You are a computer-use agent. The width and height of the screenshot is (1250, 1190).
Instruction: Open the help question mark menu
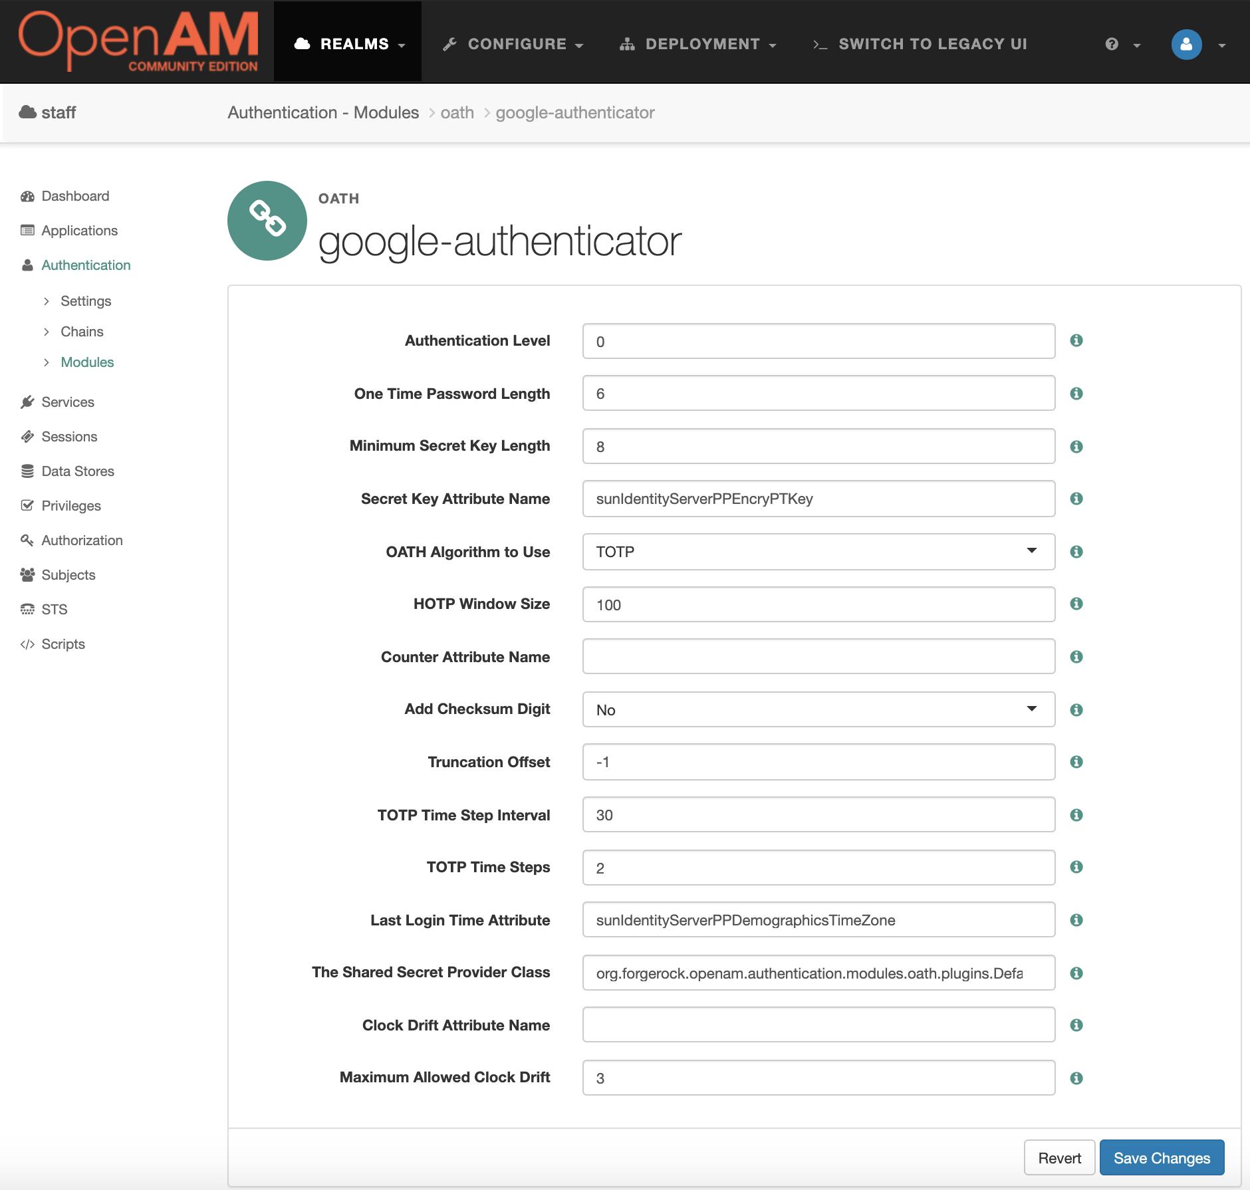pyautogui.click(x=1122, y=45)
